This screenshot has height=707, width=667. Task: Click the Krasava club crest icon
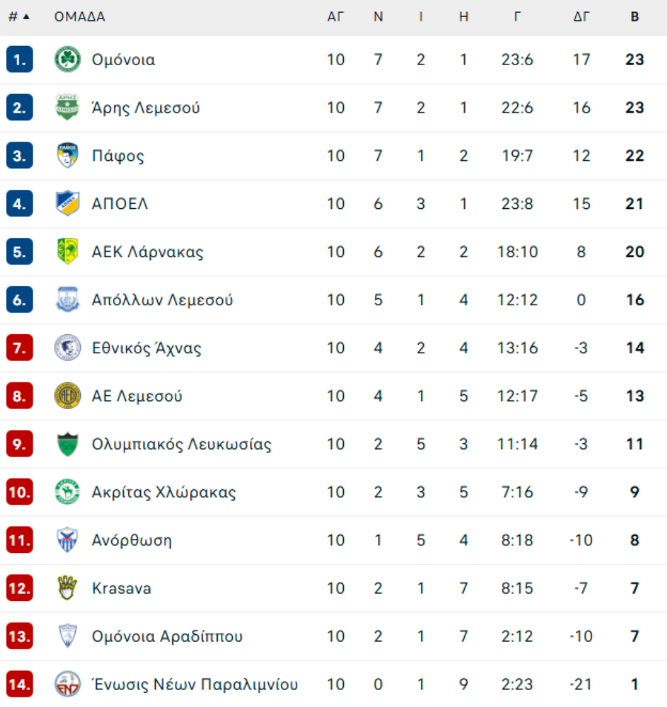coord(67,588)
